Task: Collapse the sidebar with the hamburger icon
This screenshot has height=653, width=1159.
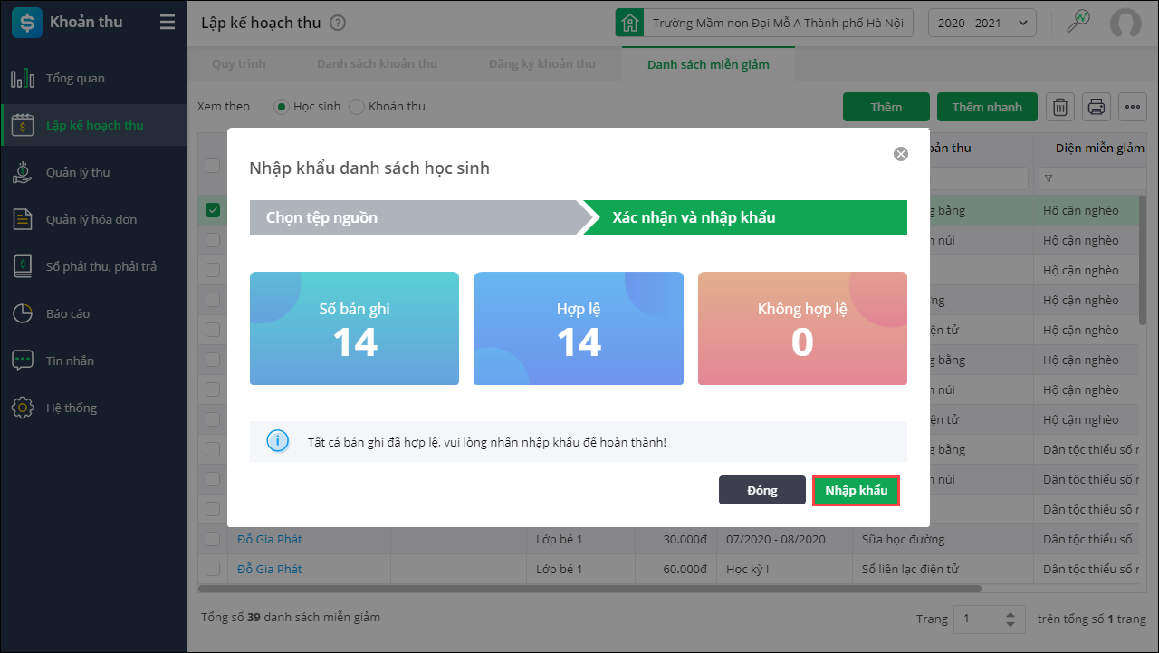Action: coord(168,23)
